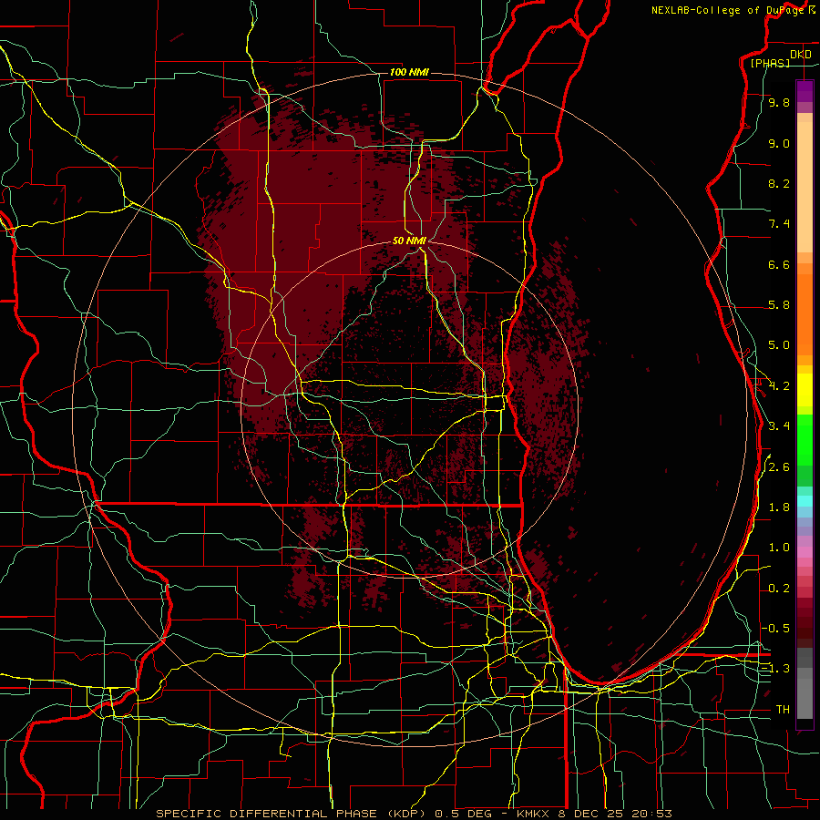The width and height of the screenshot is (820, 820).
Task: Pick the peach segment of the color bar
Action: coord(805,187)
